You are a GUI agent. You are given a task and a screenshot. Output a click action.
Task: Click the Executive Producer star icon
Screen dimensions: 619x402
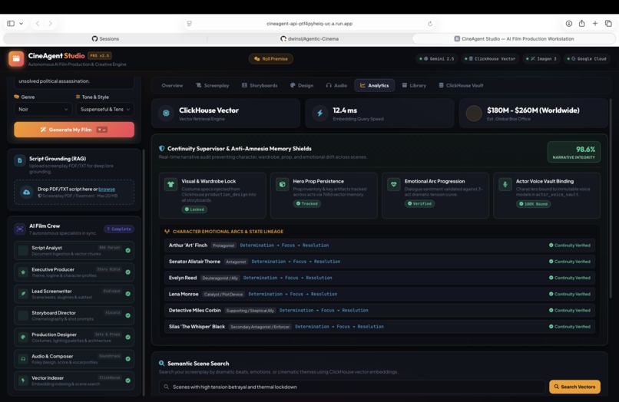(x=23, y=272)
